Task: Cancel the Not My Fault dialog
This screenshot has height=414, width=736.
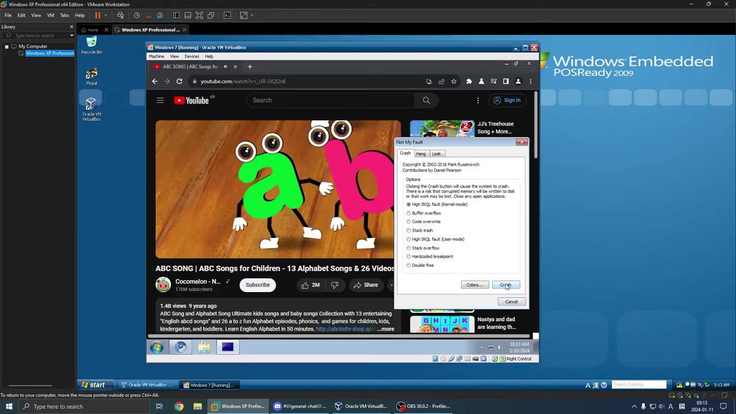Action: pos(511,302)
